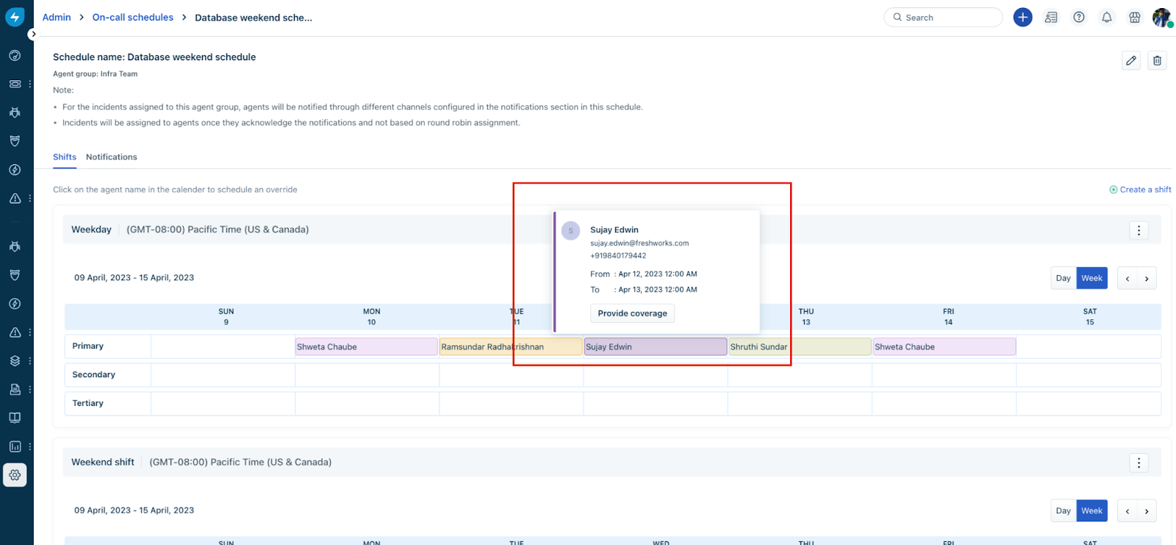Select Ramsundar Radhakrishnan's shift block
Screen dimensions: 1176x545
click(x=511, y=346)
